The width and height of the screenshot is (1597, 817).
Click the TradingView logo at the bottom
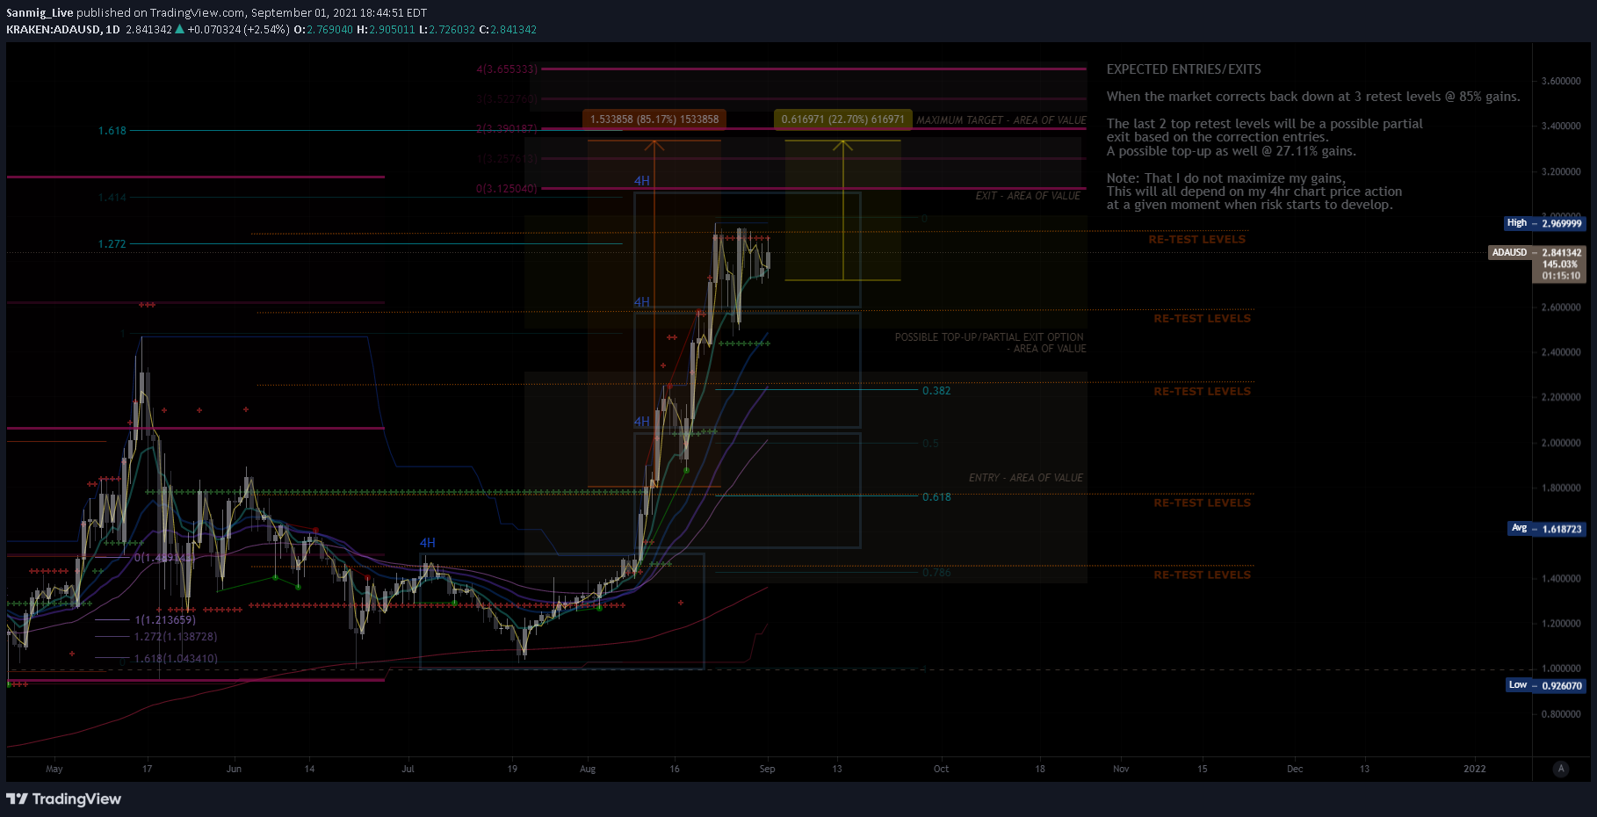click(x=63, y=799)
